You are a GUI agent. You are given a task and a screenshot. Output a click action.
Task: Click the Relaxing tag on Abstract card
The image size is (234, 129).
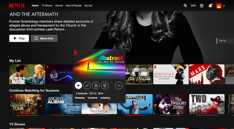tap(80, 98)
